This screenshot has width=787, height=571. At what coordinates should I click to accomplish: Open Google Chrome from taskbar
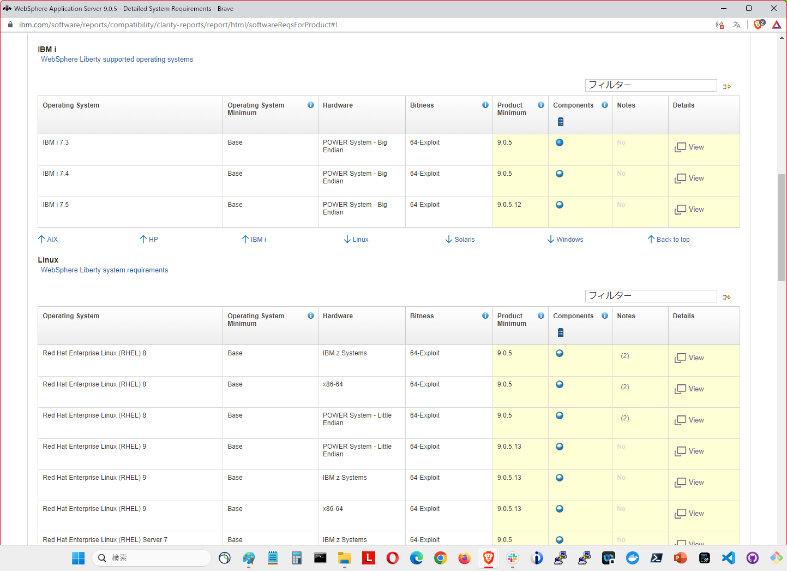pyautogui.click(x=441, y=558)
